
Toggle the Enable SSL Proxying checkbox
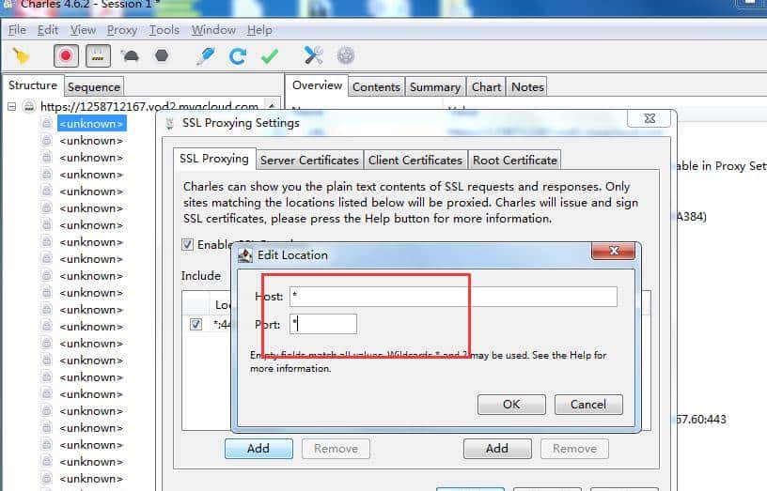(188, 245)
